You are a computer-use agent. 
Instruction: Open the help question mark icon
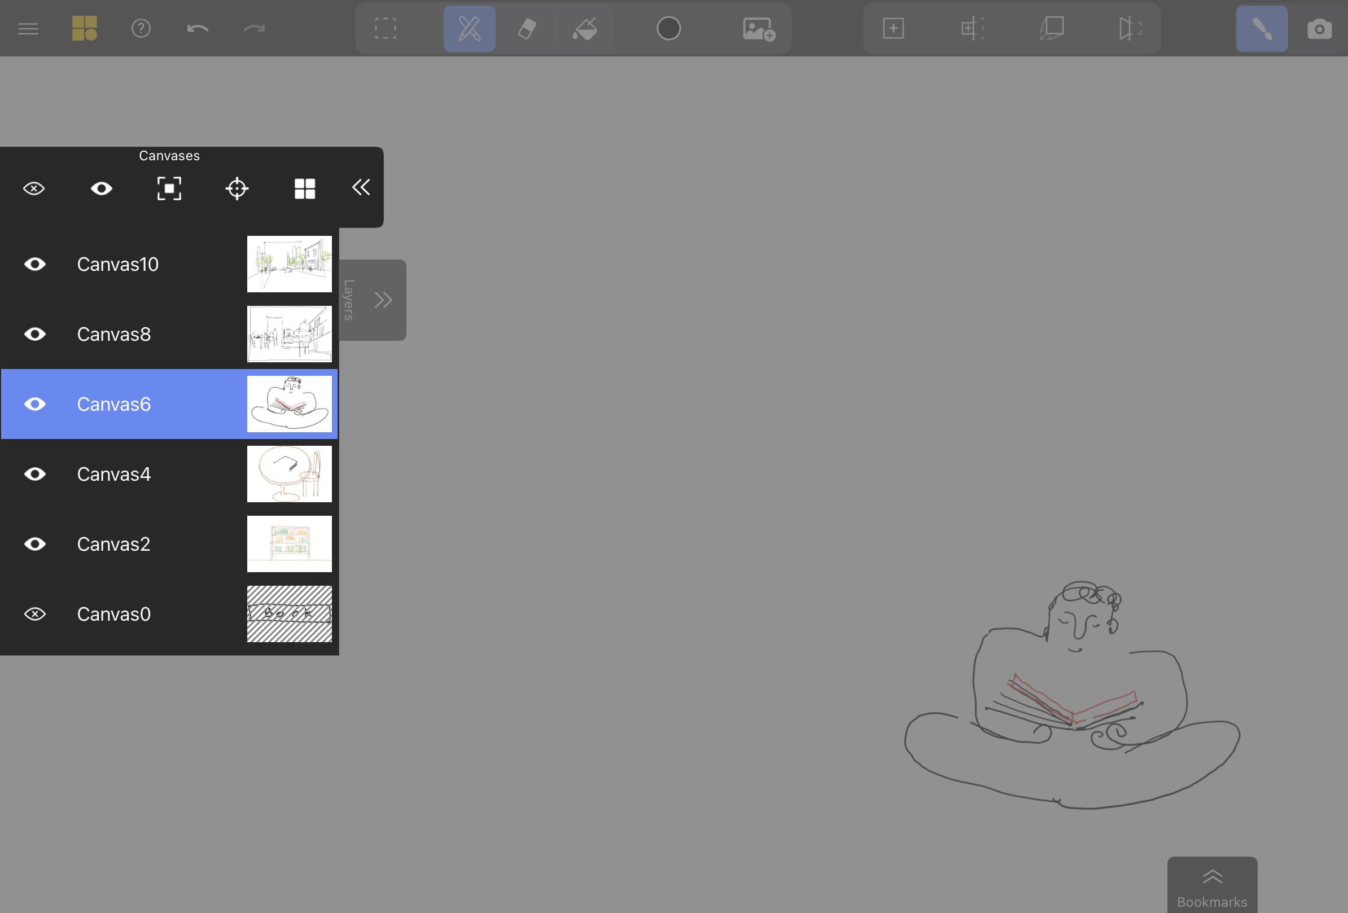pos(141,28)
